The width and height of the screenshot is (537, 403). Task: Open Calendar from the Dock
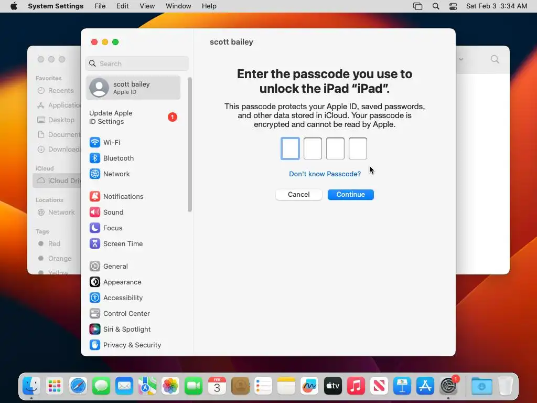tap(217, 386)
